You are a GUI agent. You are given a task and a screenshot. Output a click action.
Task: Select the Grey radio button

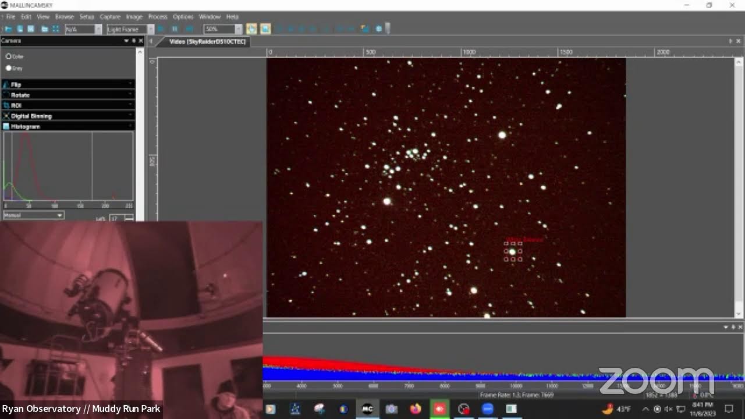(x=9, y=68)
